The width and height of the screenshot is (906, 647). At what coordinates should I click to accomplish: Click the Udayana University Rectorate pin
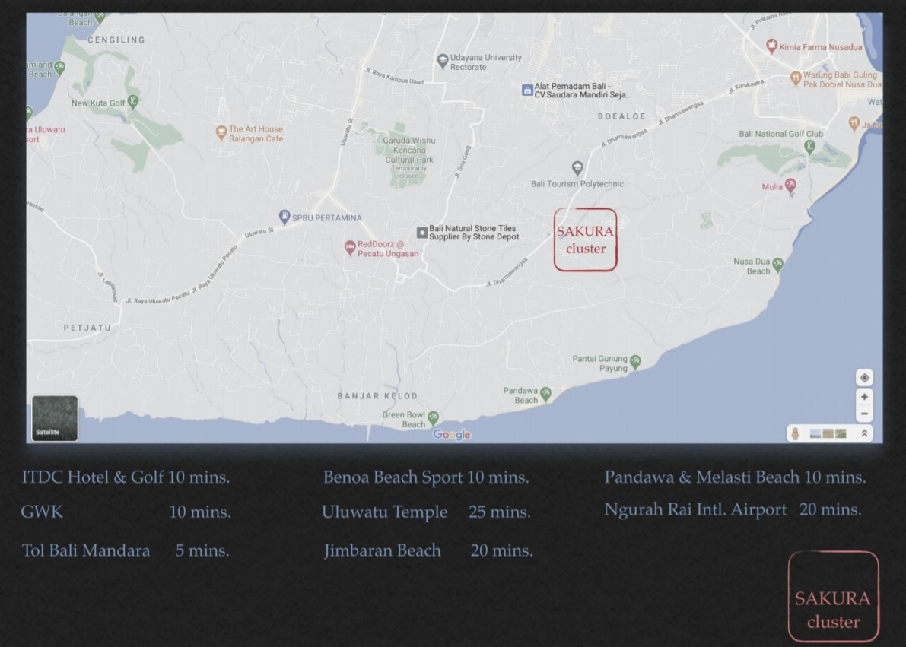pos(443,61)
